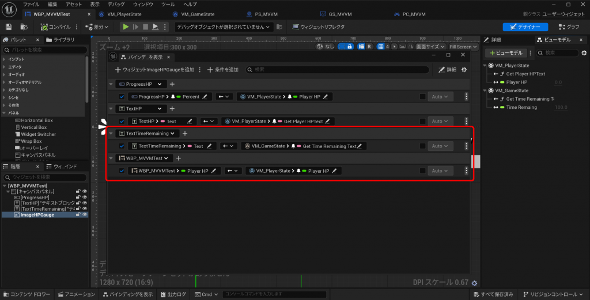Click the pencil icon beside Percent
This screenshot has width=590, height=300.
click(x=205, y=97)
